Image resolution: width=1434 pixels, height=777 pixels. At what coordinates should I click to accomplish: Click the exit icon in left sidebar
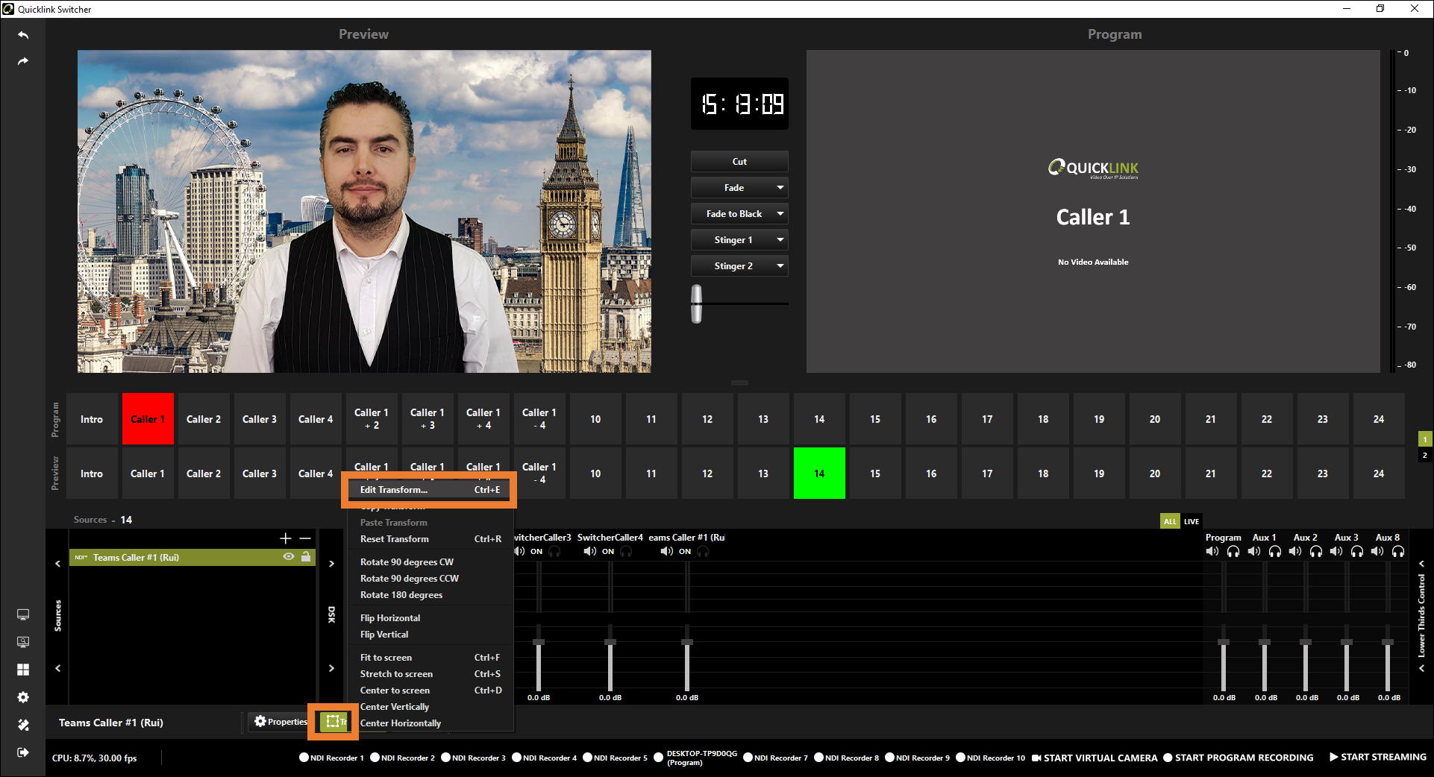[x=23, y=752]
